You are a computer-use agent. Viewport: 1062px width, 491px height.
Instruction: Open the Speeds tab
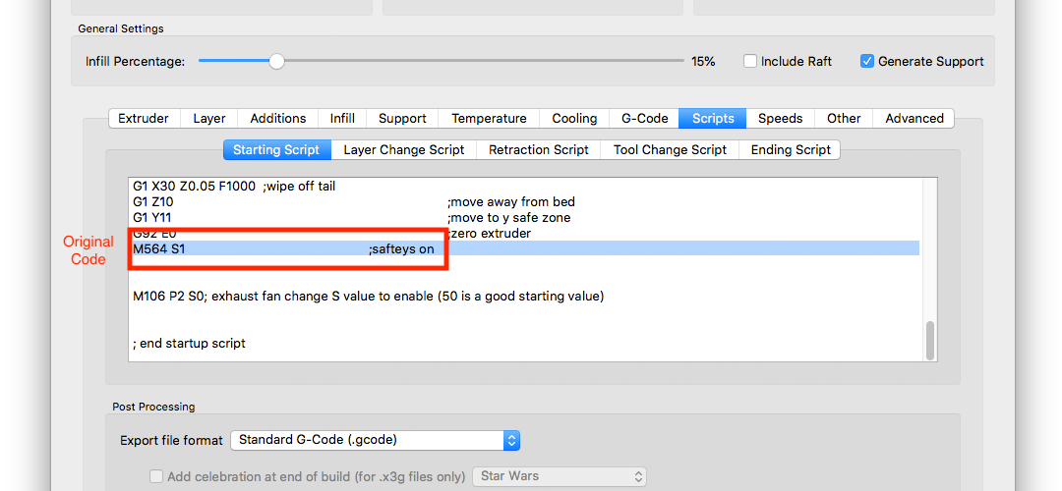pos(780,118)
